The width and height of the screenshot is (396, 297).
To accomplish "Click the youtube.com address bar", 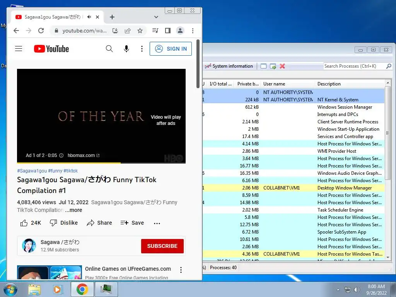I will (84, 31).
